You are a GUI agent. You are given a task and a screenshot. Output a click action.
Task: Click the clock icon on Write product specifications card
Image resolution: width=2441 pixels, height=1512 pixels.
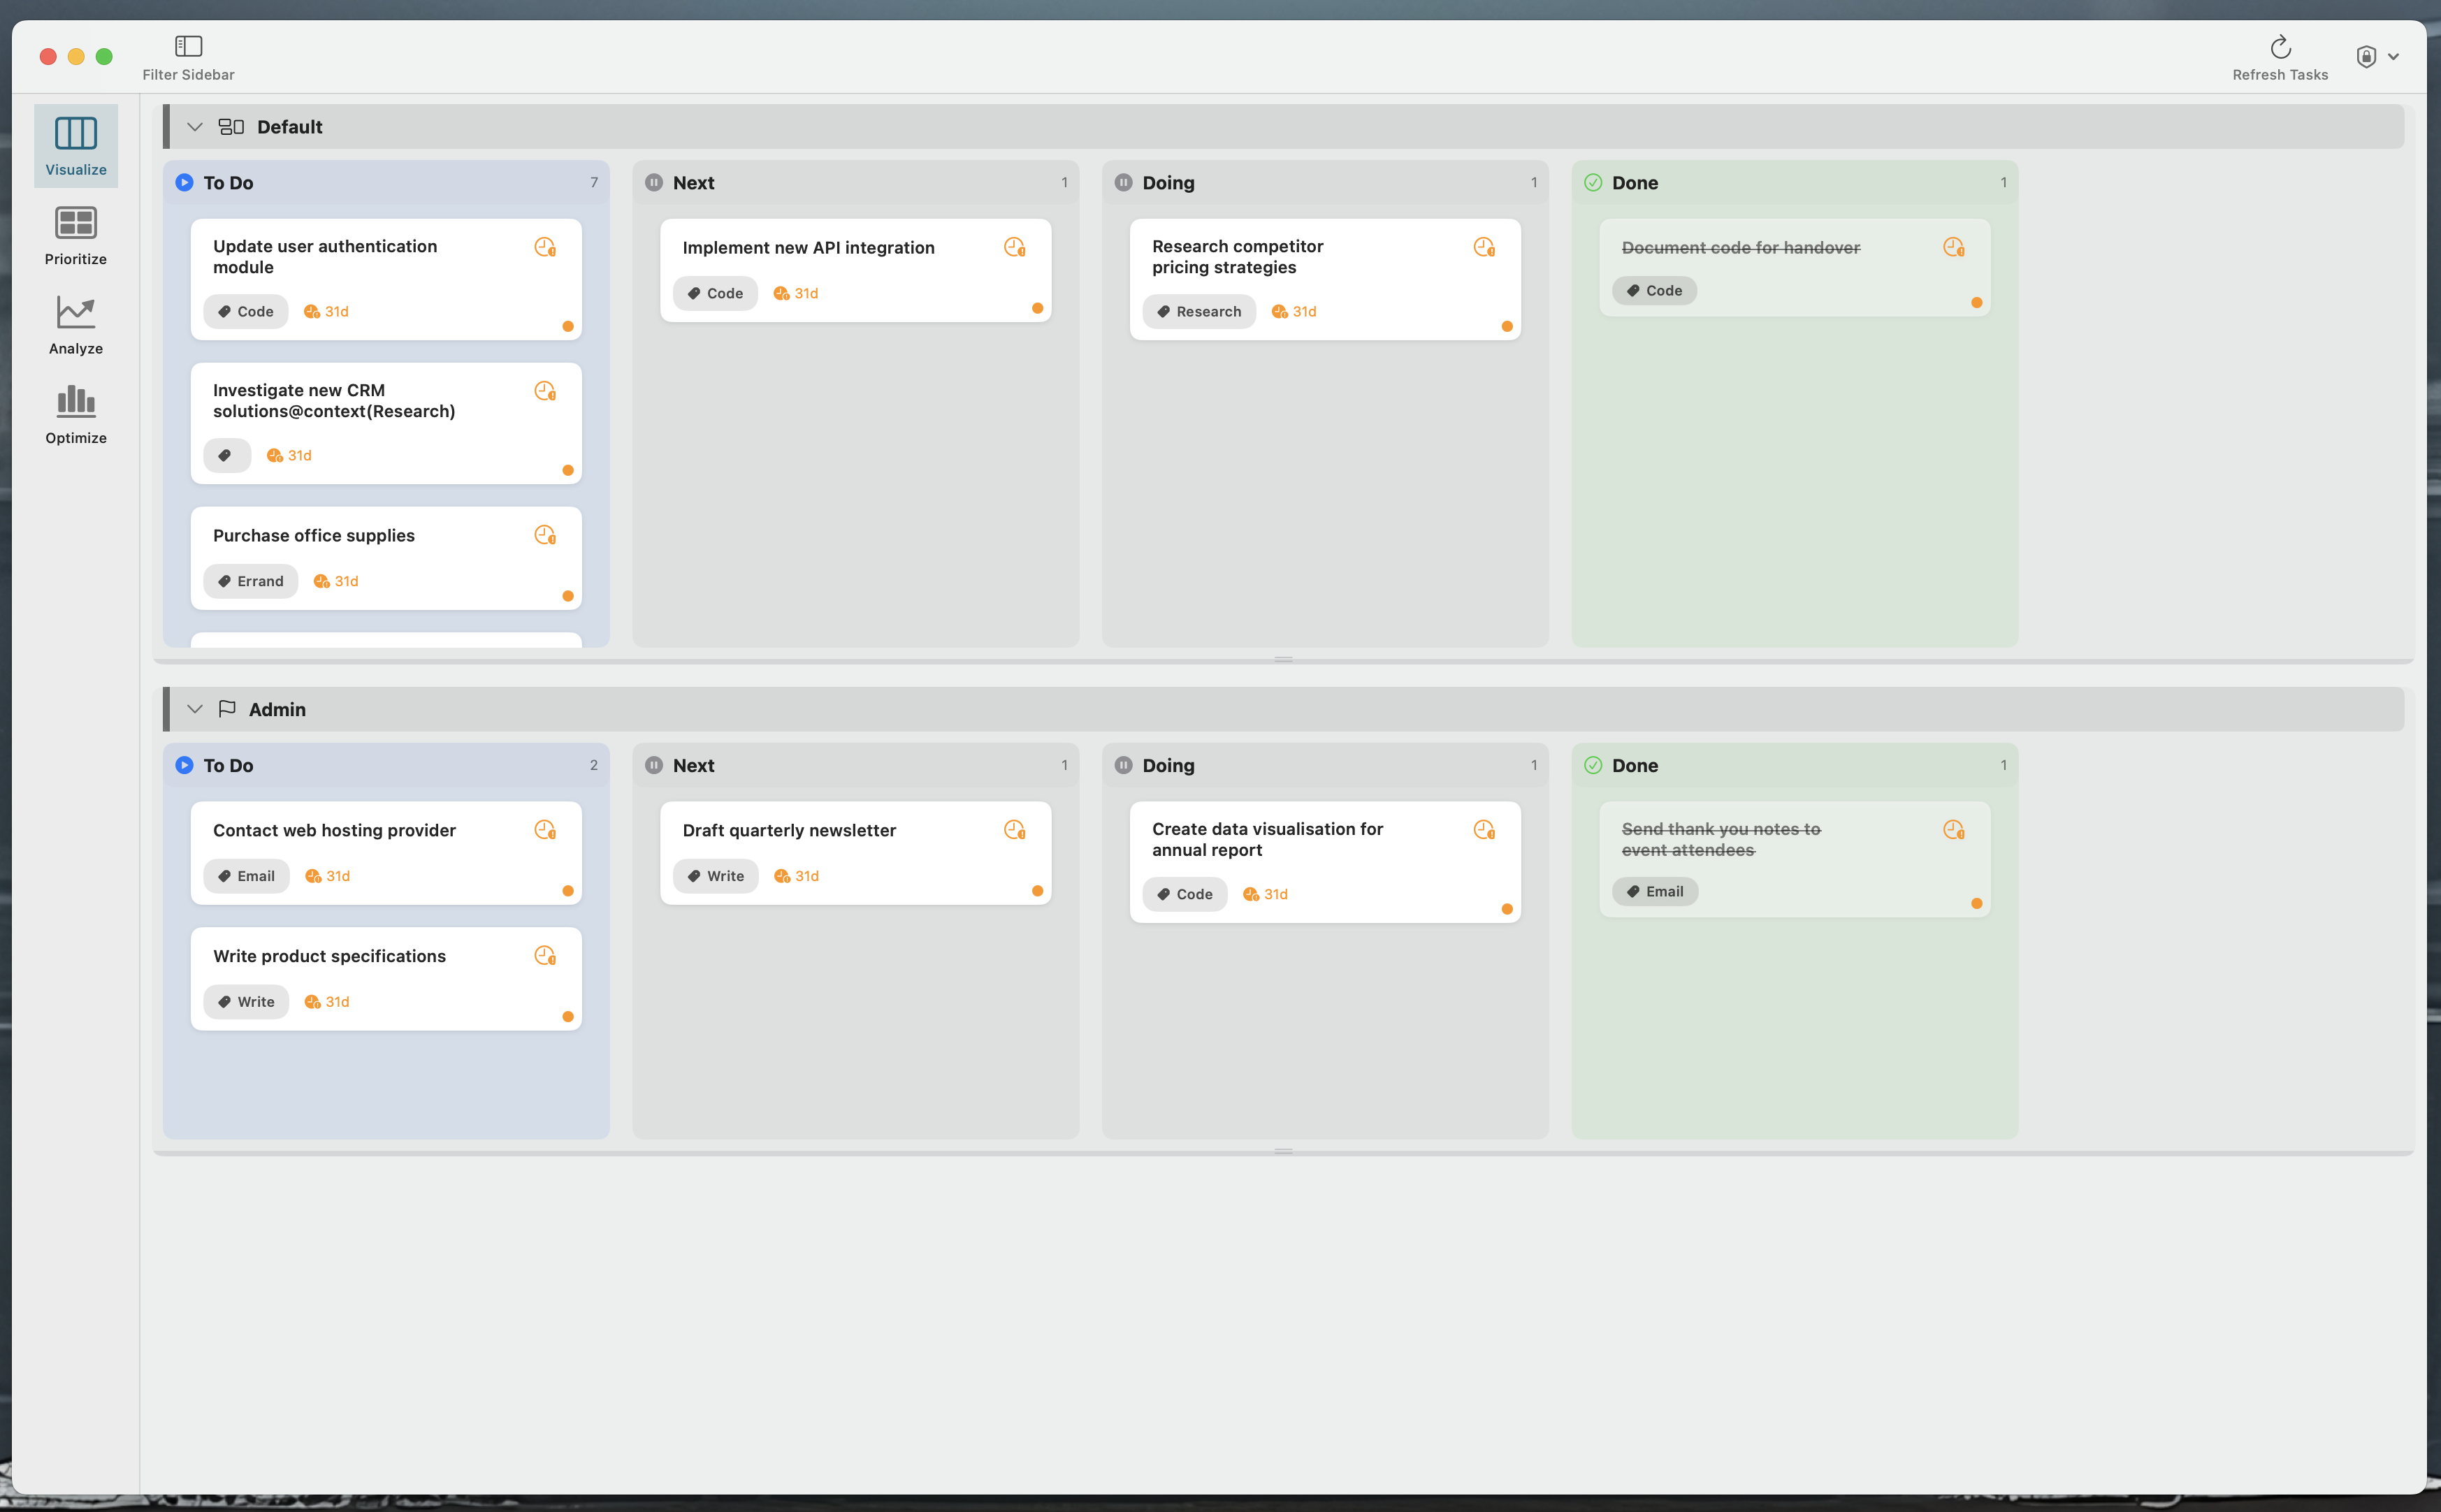[545, 956]
